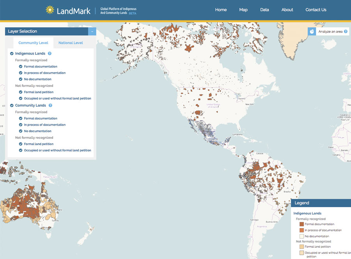Open the Home menu item

(221, 10)
